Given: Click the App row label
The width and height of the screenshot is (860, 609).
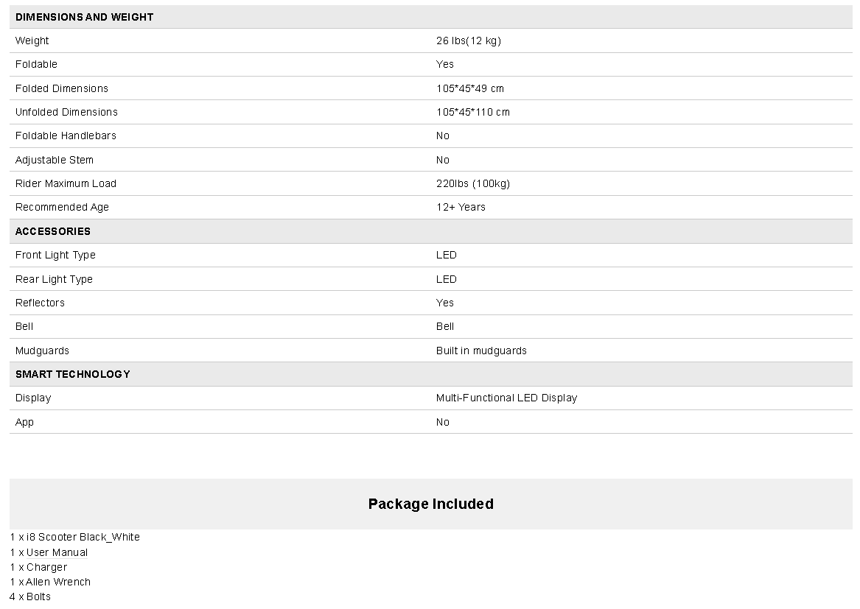Looking at the screenshot, I should tap(24, 423).
